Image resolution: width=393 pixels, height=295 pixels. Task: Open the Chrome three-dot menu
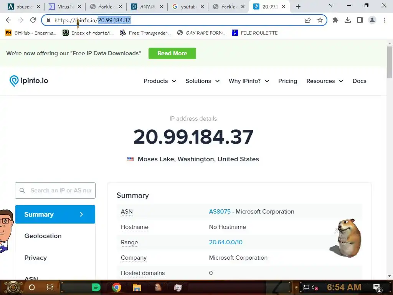[385, 20]
